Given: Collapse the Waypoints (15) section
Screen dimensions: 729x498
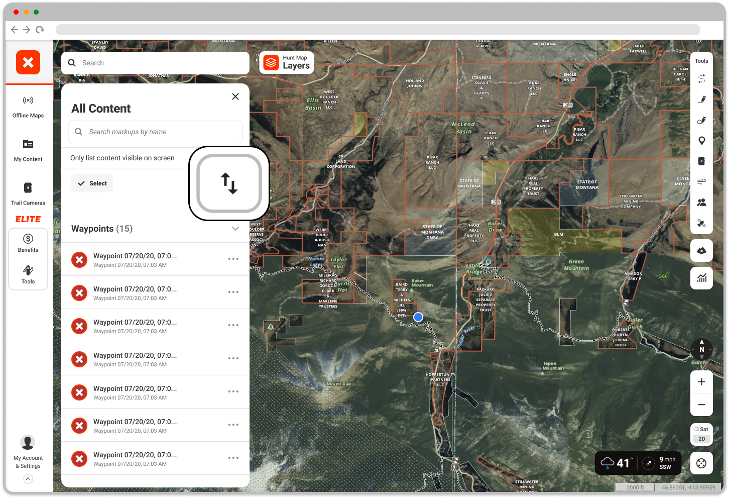Looking at the screenshot, I should coord(235,229).
